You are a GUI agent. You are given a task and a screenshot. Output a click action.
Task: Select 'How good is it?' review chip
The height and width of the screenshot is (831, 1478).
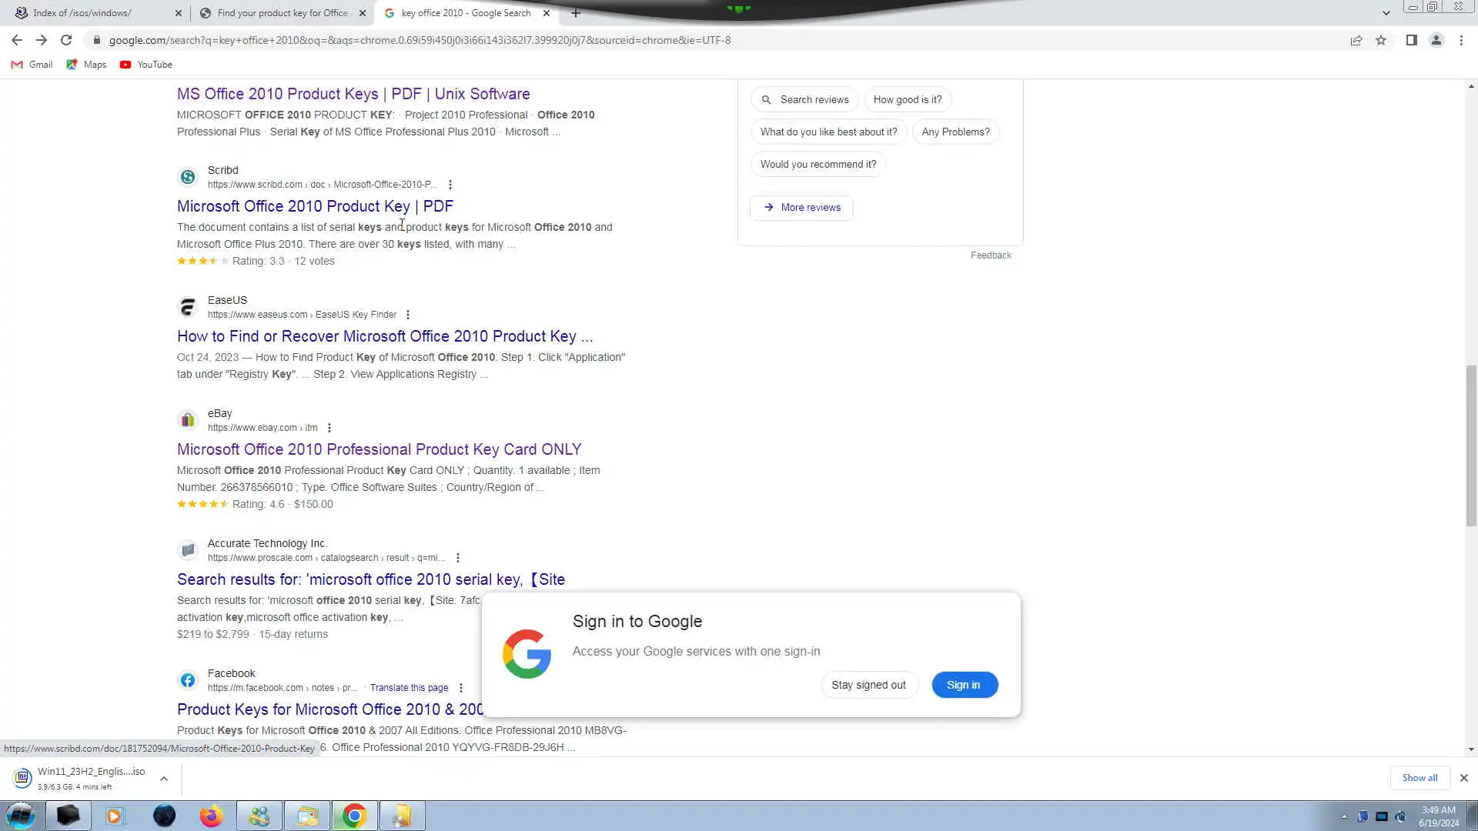[907, 99]
